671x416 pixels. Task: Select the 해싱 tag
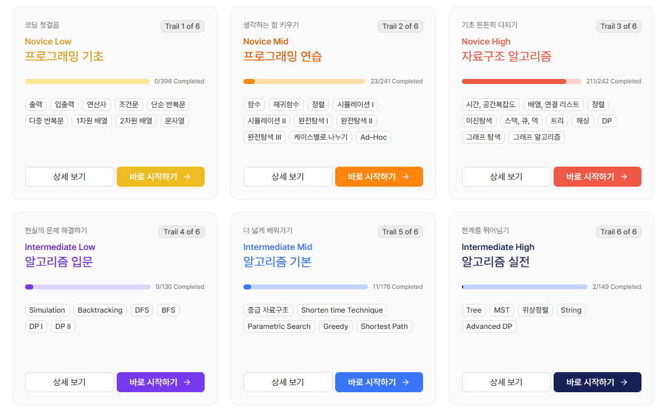tap(582, 120)
